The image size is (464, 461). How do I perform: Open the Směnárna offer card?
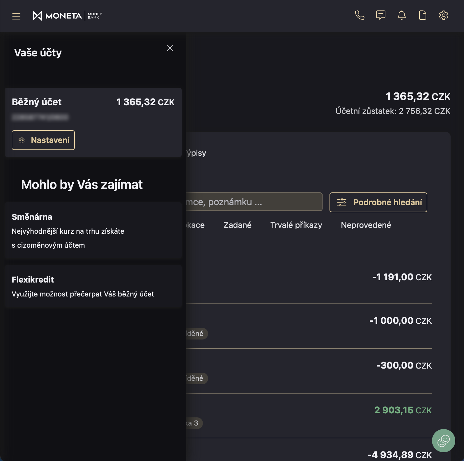click(93, 231)
